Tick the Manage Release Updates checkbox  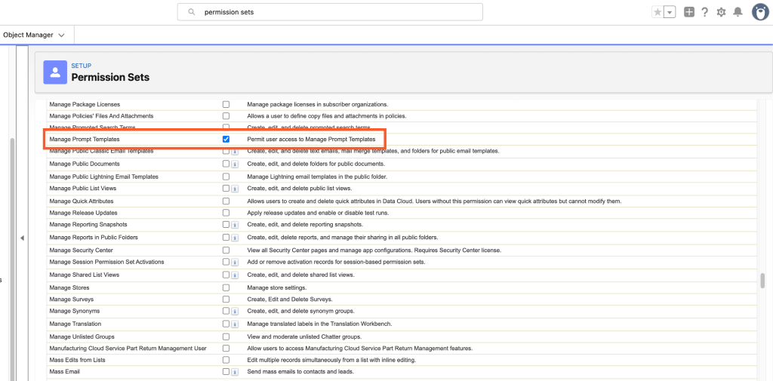pos(226,213)
